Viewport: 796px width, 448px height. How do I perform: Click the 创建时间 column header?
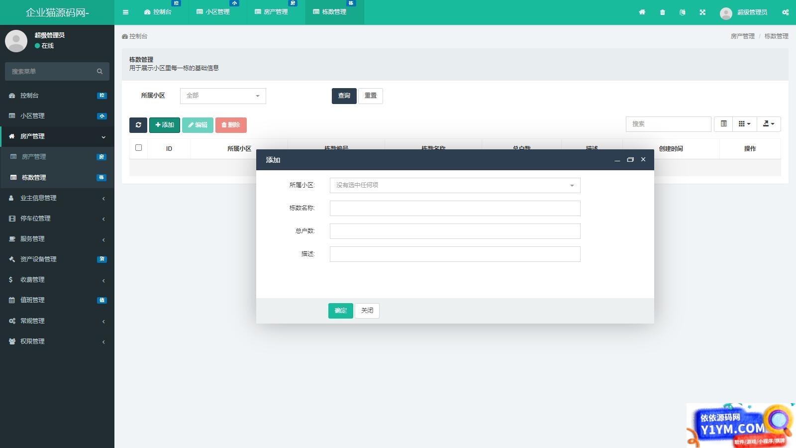pyautogui.click(x=671, y=149)
